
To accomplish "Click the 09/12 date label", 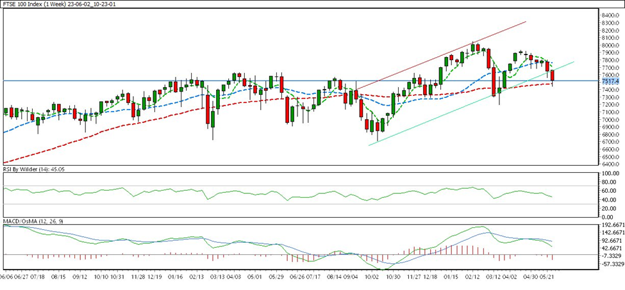I will (80, 276).
